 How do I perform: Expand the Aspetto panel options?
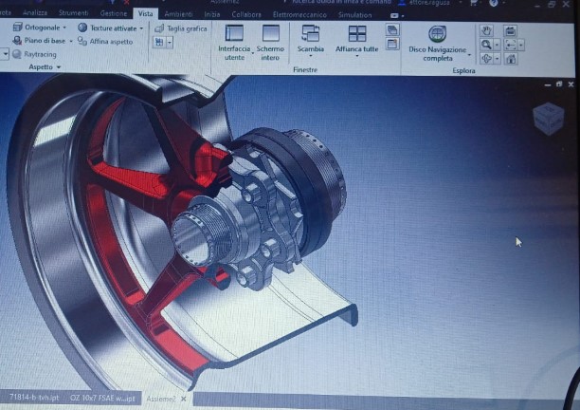(x=59, y=67)
